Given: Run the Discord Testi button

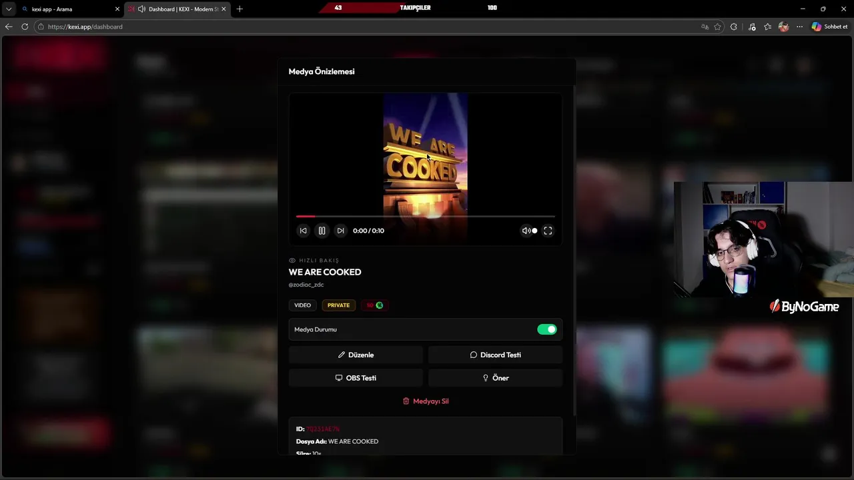Looking at the screenshot, I should coord(495,355).
